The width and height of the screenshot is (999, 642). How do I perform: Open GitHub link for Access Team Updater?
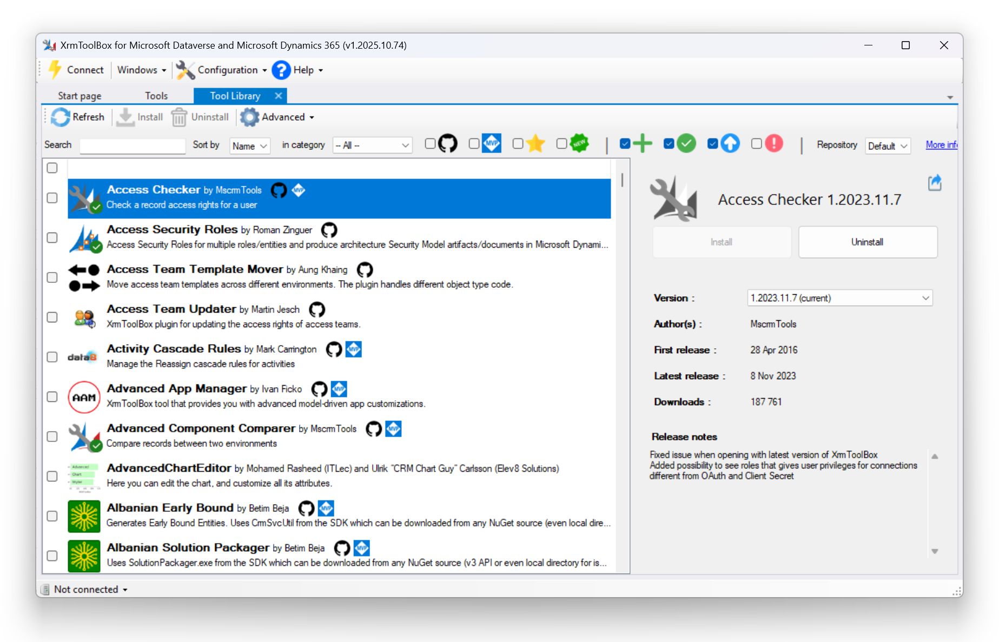pyautogui.click(x=316, y=309)
